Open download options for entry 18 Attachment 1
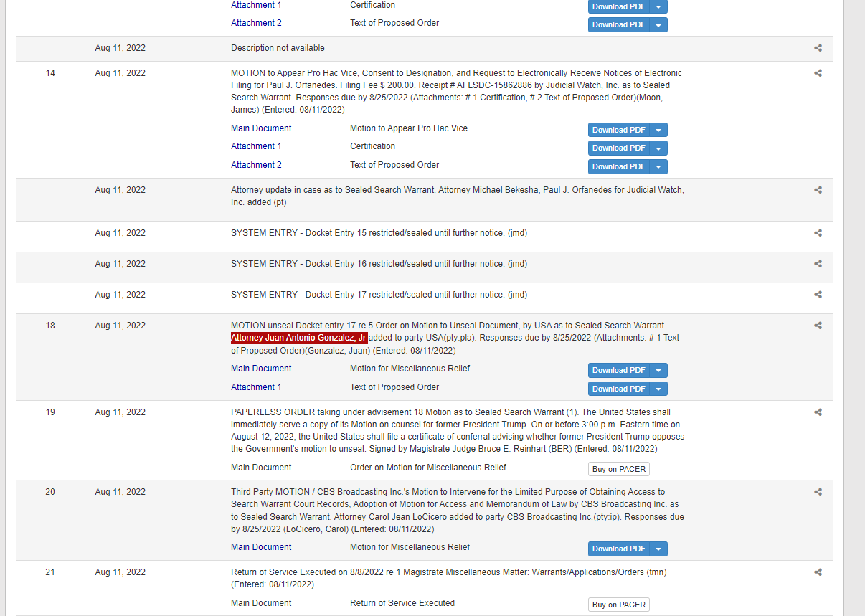Viewport: 865px width, 616px height. coord(659,389)
